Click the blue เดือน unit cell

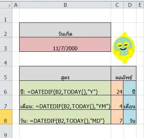pyautogui.click(x=130, y=103)
